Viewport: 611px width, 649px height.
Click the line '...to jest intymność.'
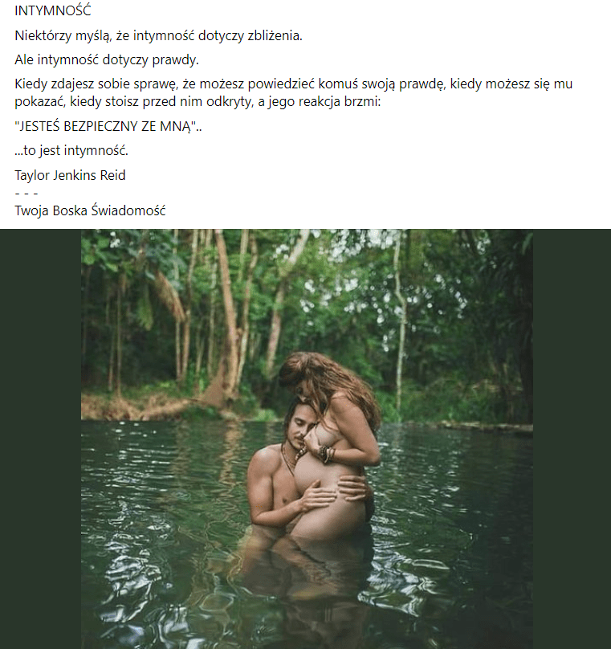point(71,150)
